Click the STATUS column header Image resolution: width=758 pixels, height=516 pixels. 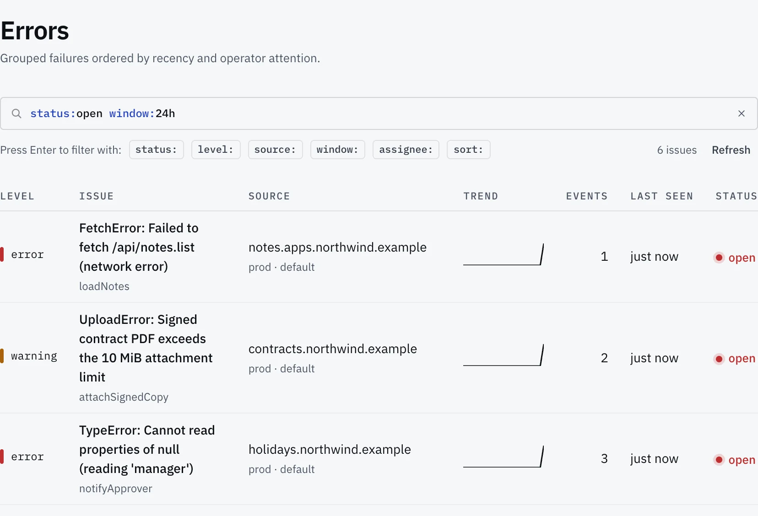click(x=736, y=196)
